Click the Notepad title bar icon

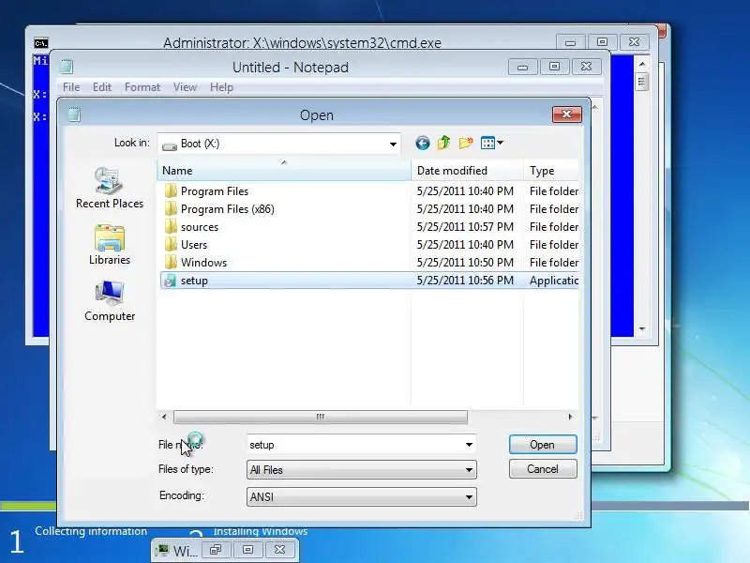[x=66, y=67]
